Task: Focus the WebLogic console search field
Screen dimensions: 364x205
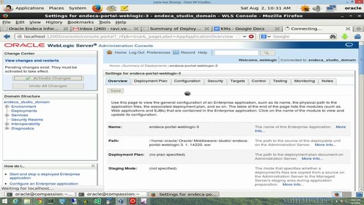Action: (x=236, y=53)
